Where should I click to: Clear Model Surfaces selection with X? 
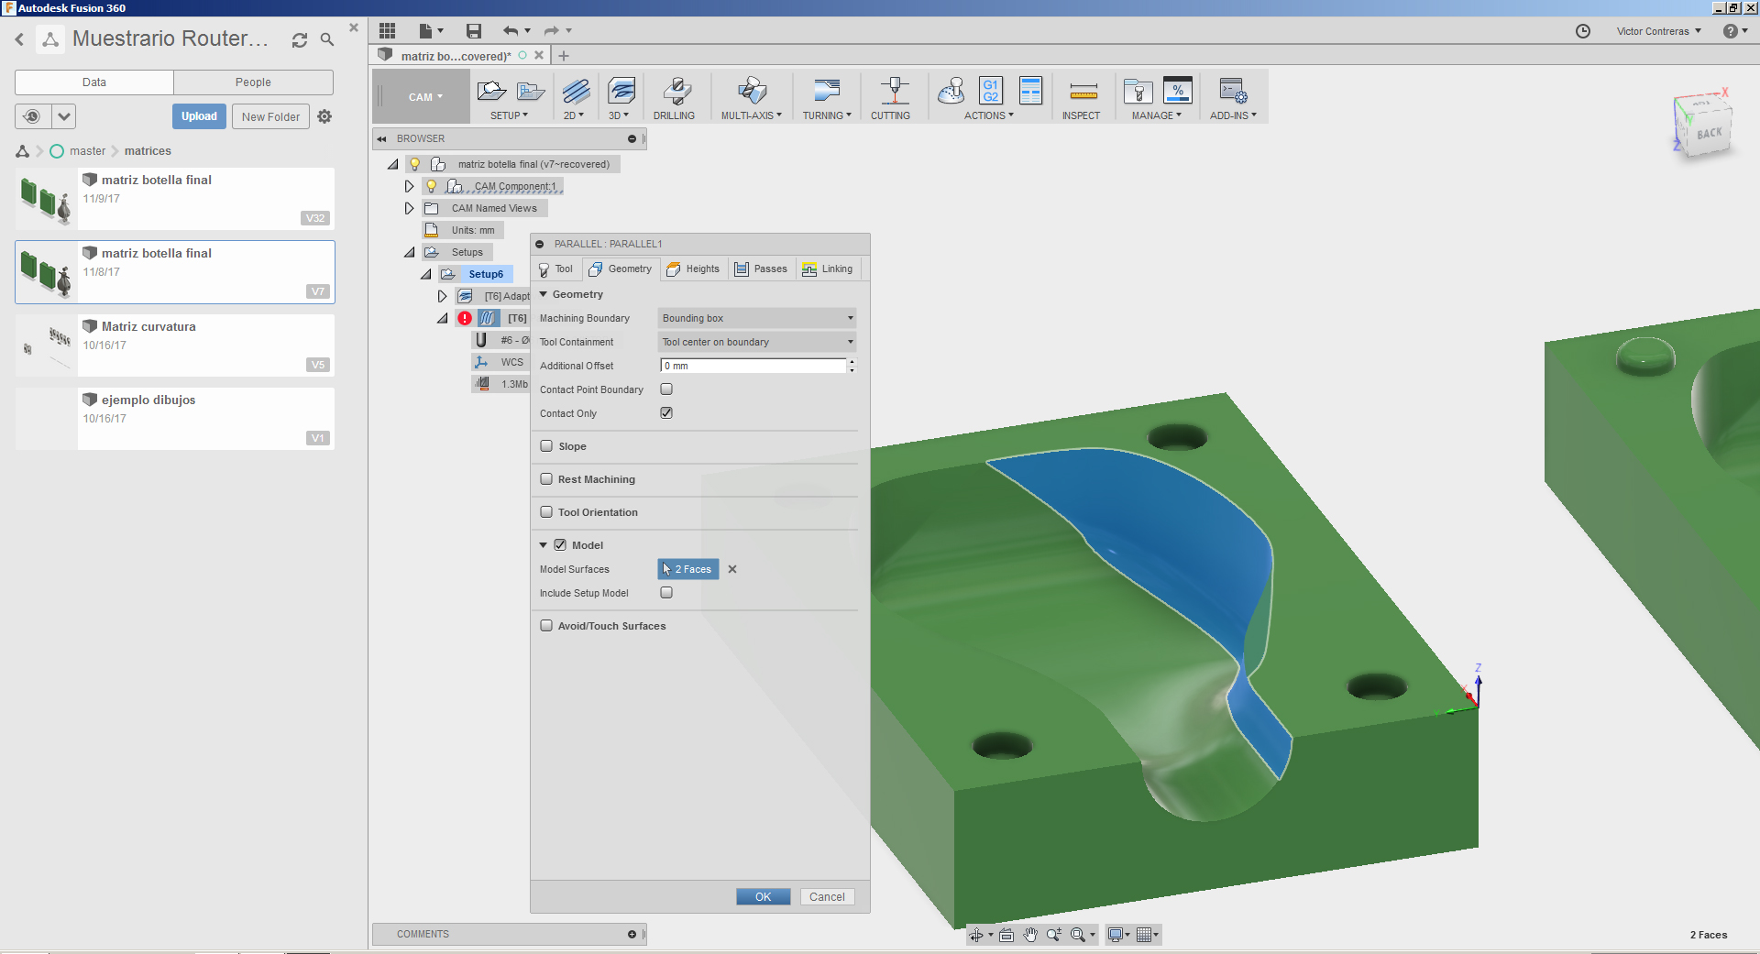pyautogui.click(x=732, y=569)
